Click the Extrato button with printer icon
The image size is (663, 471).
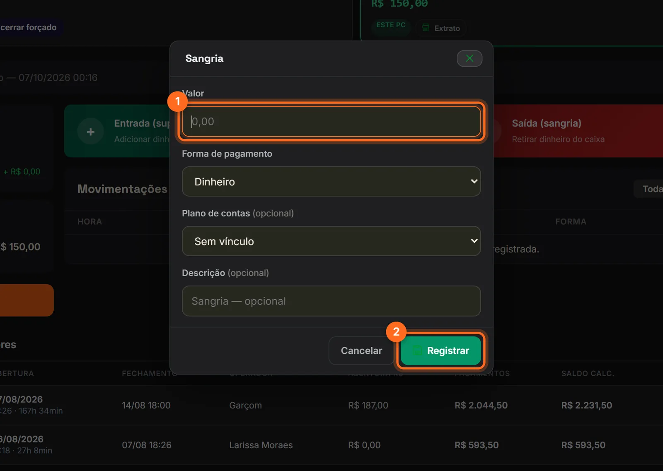[441, 28]
